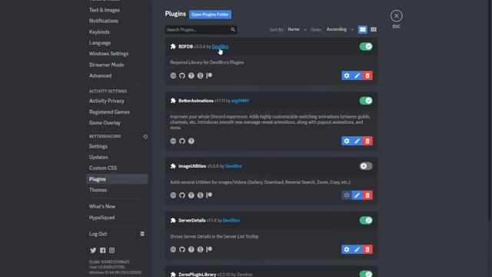492x277 pixels.
Task: Click Open Plugins Folder button
Action: click(x=210, y=15)
